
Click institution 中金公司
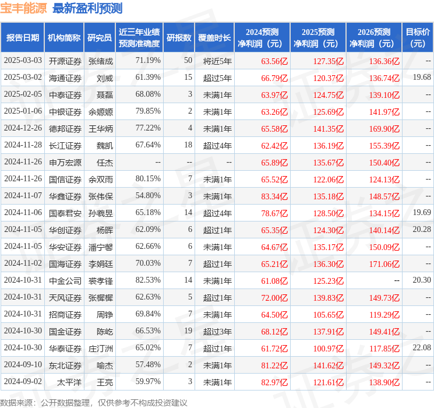[65, 281]
